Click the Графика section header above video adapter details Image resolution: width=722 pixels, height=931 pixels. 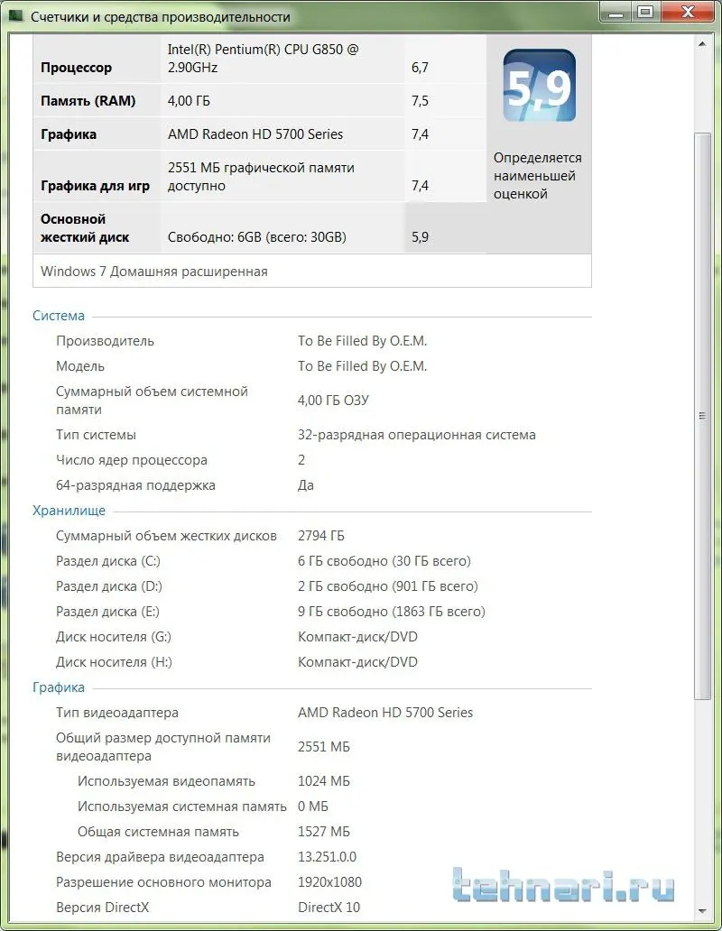[59, 687]
